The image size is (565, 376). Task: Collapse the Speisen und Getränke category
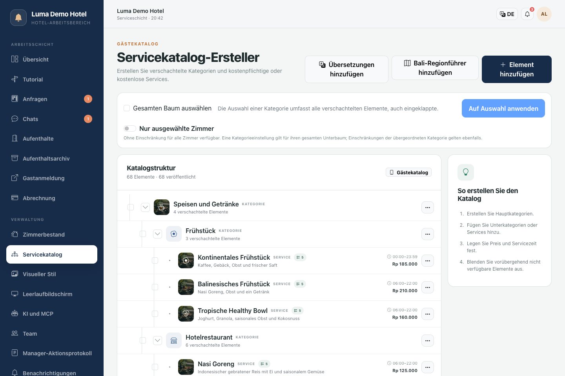[145, 207]
